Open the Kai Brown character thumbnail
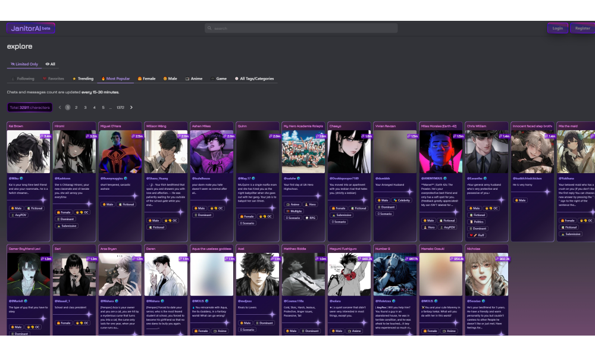 click(29, 152)
